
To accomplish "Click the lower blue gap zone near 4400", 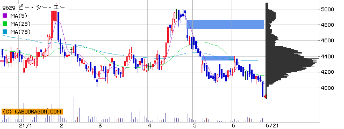I will [218, 58].
